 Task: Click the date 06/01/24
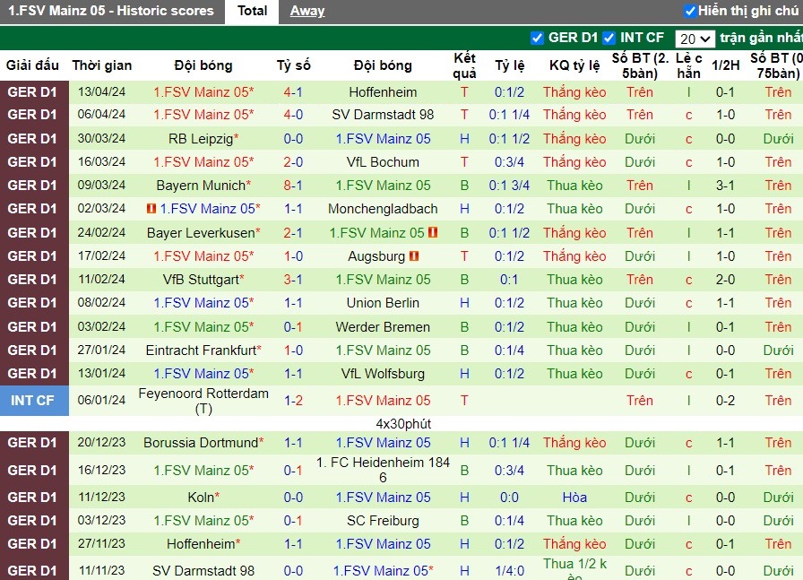pos(101,400)
